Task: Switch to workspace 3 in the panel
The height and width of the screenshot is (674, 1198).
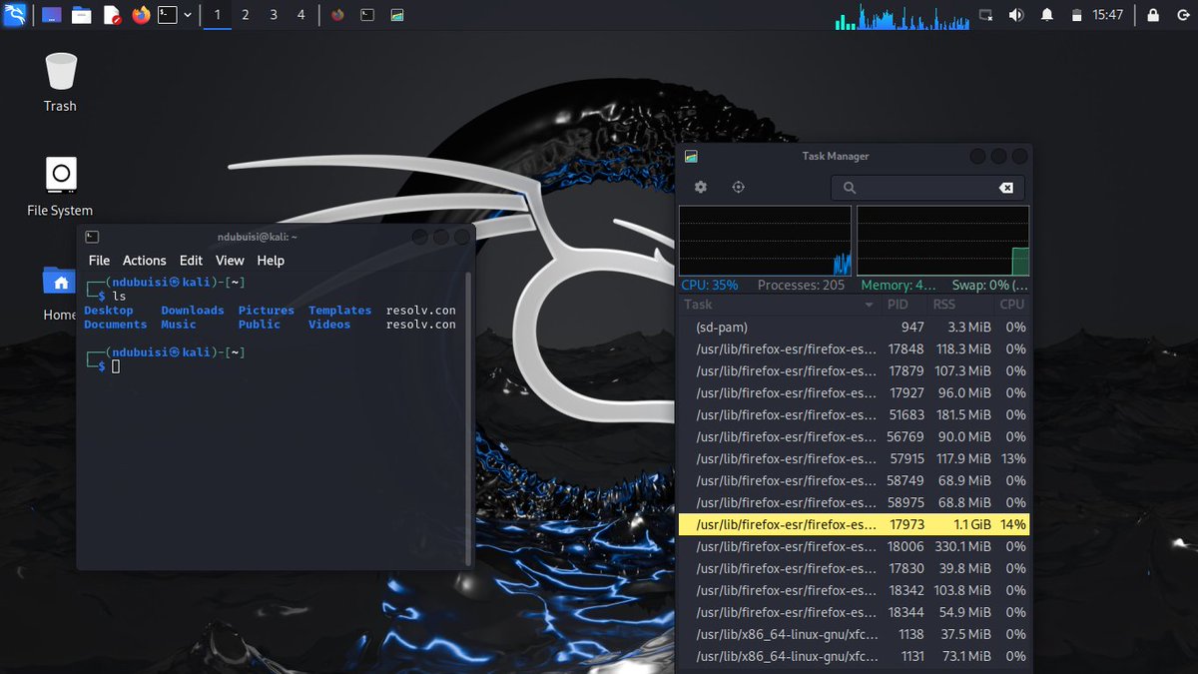Action: pos(271,14)
